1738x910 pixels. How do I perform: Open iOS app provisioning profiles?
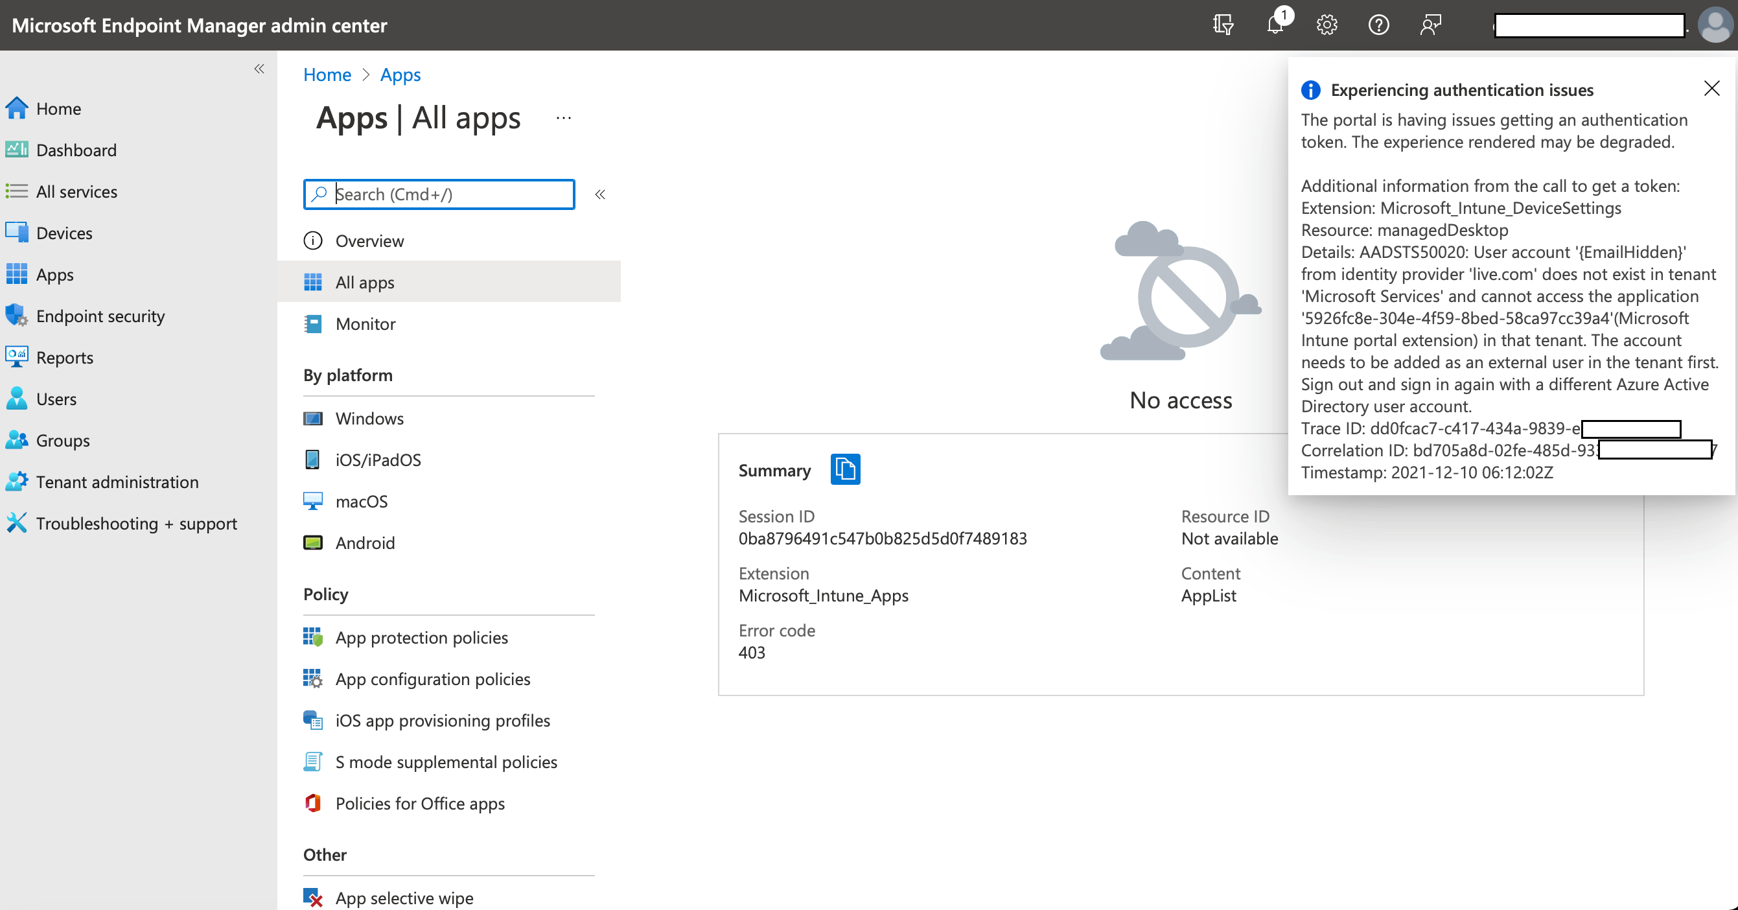point(448,721)
